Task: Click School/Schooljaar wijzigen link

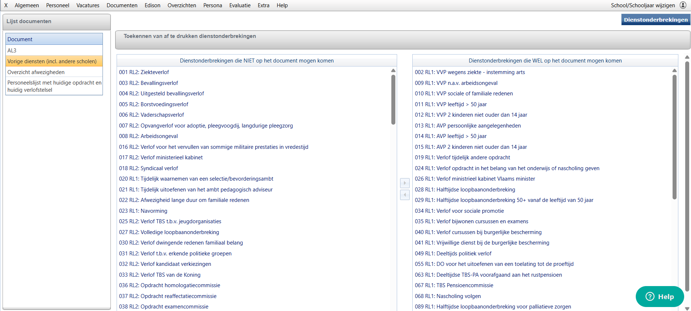Action: coord(643,5)
